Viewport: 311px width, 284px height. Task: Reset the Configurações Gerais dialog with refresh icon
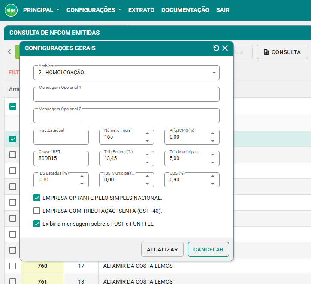[216, 48]
